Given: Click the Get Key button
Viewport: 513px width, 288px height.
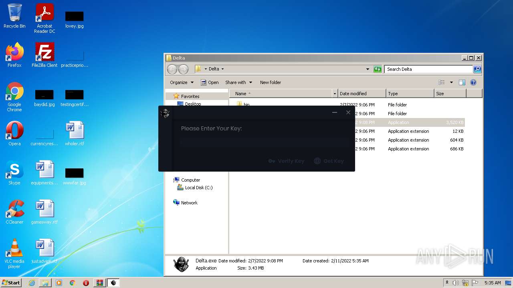Looking at the screenshot, I should 329,161.
